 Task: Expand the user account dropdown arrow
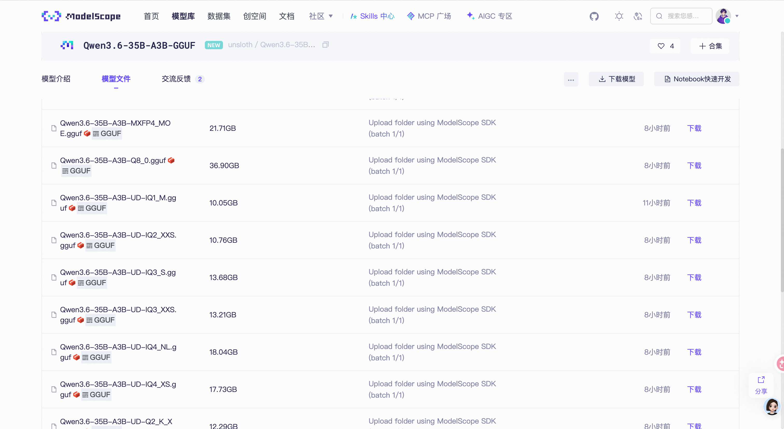coord(737,16)
